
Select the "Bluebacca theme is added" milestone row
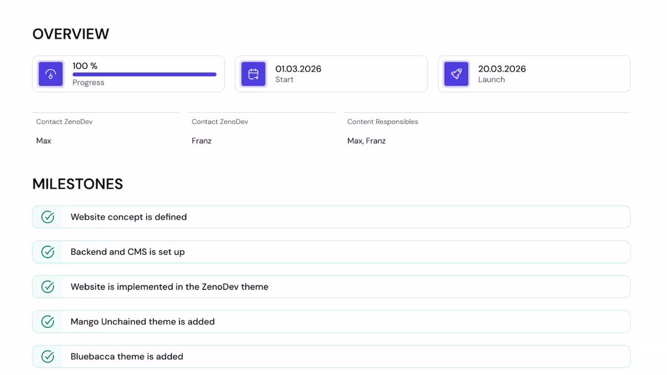coord(331,356)
